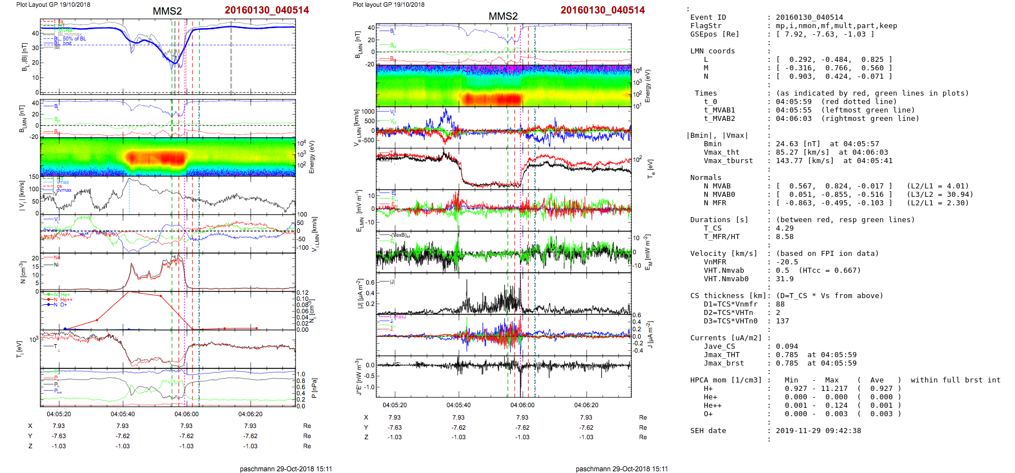Select the LMN vector '[ -0.316, 0.766, 0.560 ]'
The height and width of the screenshot is (473, 1015).
[x=834, y=68]
